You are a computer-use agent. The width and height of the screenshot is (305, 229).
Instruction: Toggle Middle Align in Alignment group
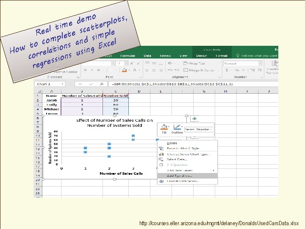(154, 63)
